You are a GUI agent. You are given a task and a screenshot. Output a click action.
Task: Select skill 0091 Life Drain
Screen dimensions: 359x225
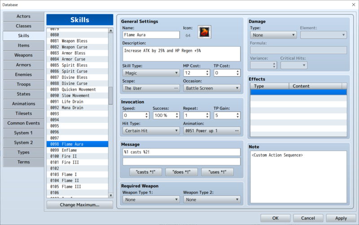coord(77,102)
